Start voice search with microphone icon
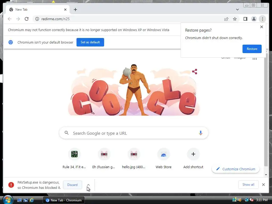This screenshot has width=272, height=204. pos(201,133)
